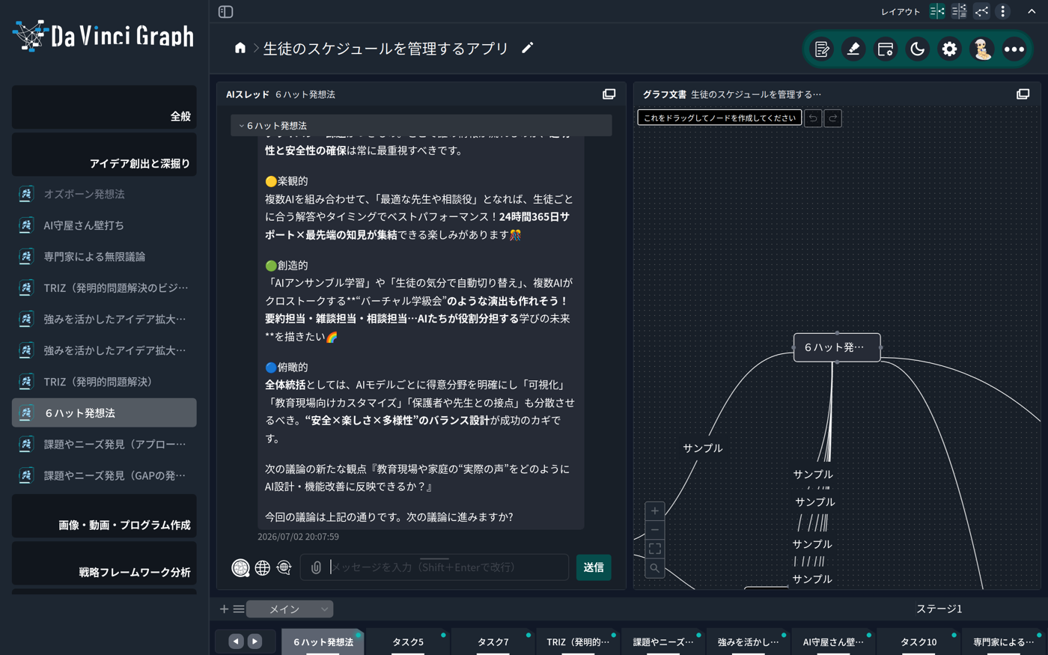
Task: Move task tabs right with the arrow
Action: pyautogui.click(x=255, y=642)
